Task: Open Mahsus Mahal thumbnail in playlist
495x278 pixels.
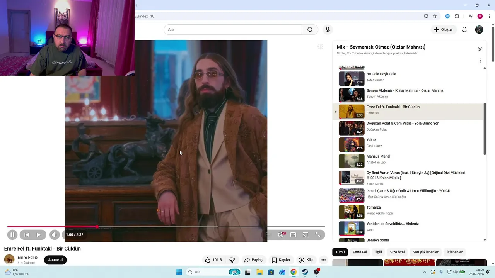Action: click(x=352, y=161)
